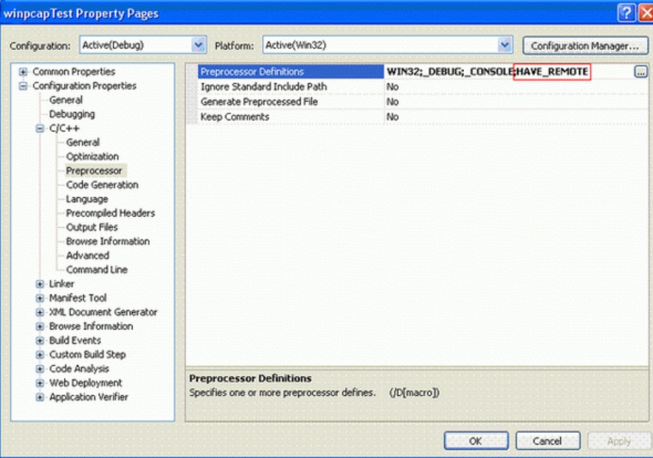
Task: Expand the Manifest Tool node
Action: 40,298
